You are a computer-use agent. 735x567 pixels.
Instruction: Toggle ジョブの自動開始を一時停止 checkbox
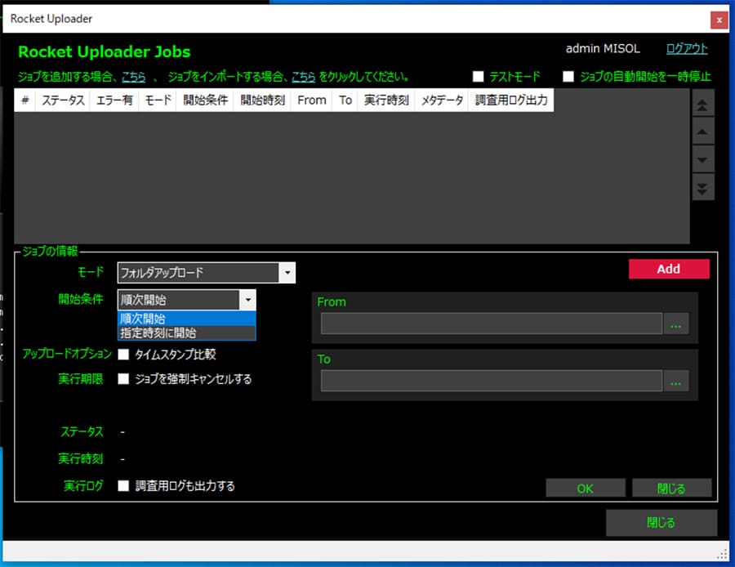(x=568, y=77)
